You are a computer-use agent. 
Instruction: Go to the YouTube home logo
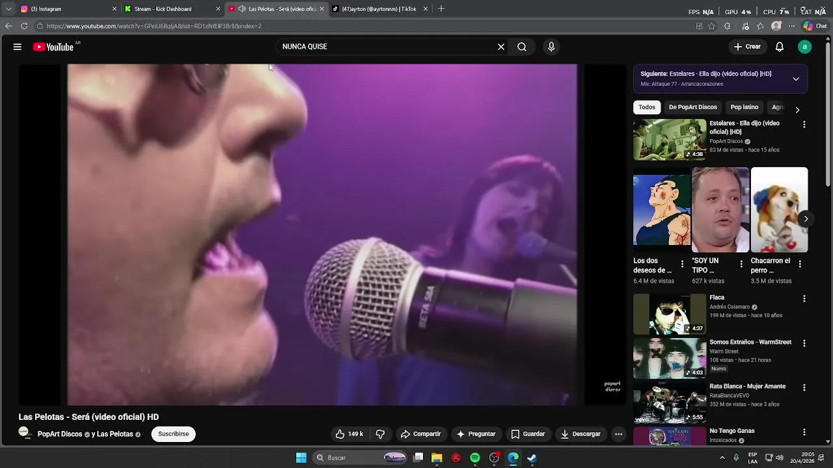pyautogui.click(x=53, y=47)
